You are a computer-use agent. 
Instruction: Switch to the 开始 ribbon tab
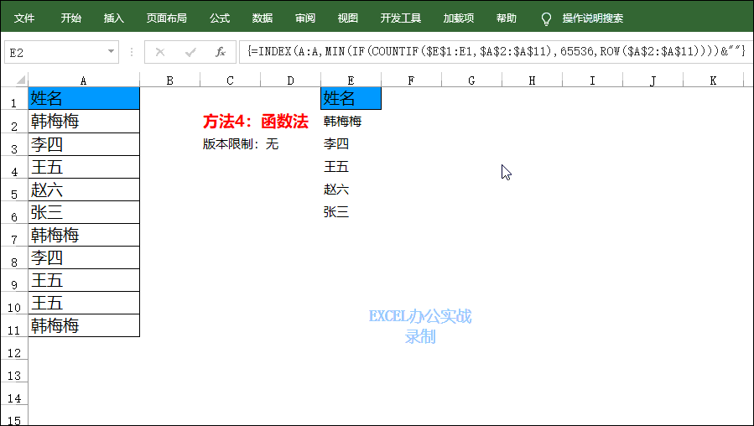coord(70,18)
